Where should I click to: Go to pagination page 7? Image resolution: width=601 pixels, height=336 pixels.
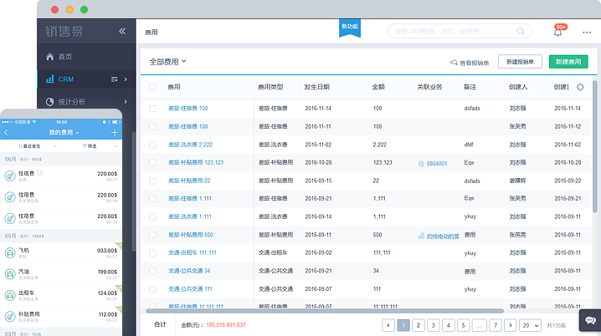point(496,325)
